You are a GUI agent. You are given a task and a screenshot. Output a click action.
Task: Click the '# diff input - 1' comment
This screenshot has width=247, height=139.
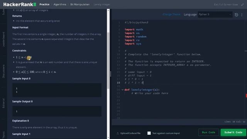point(138,76)
